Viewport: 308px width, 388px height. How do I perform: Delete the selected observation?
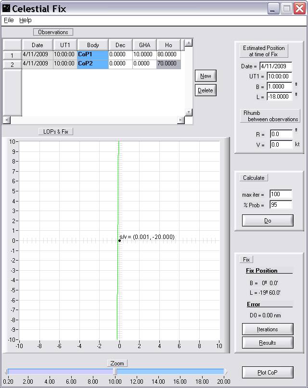point(205,90)
